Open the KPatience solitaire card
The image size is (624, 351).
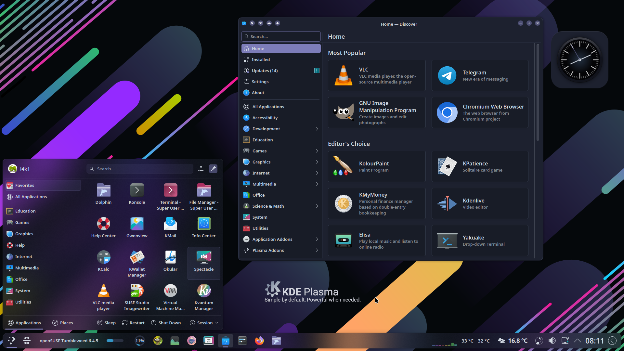[480, 166]
